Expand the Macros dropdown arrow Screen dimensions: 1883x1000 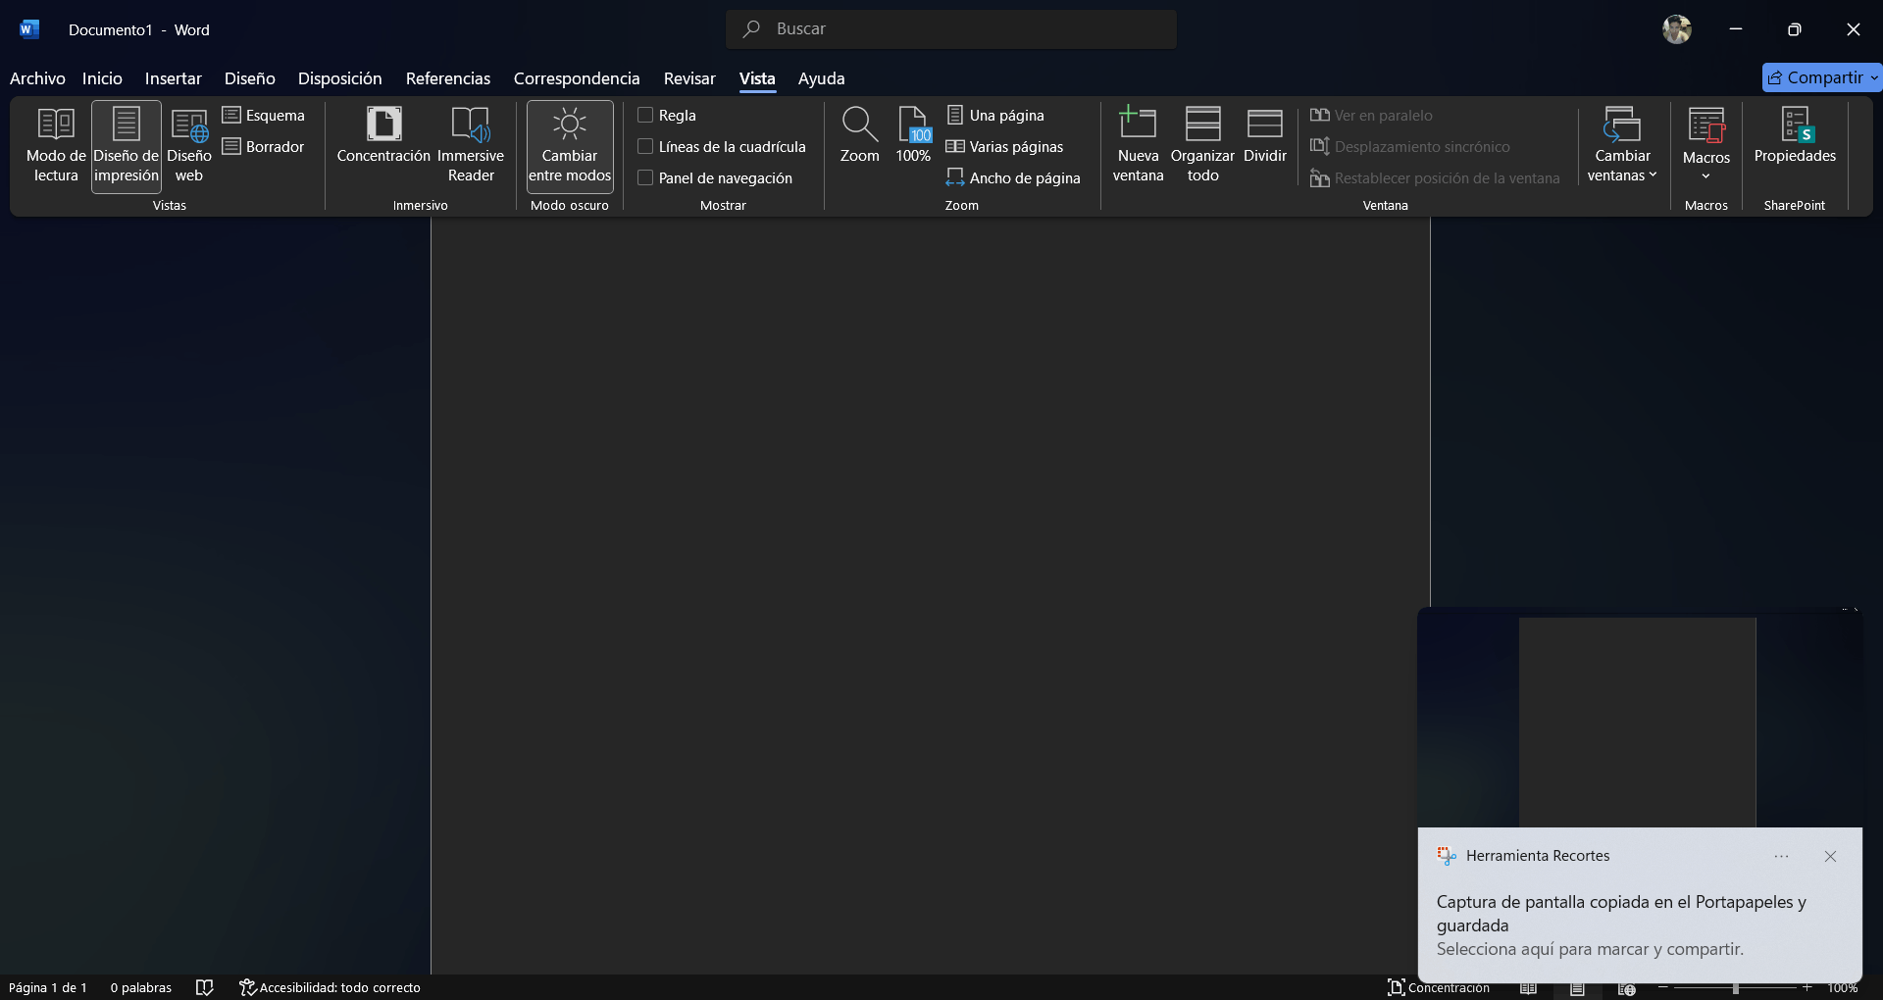(x=1705, y=176)
